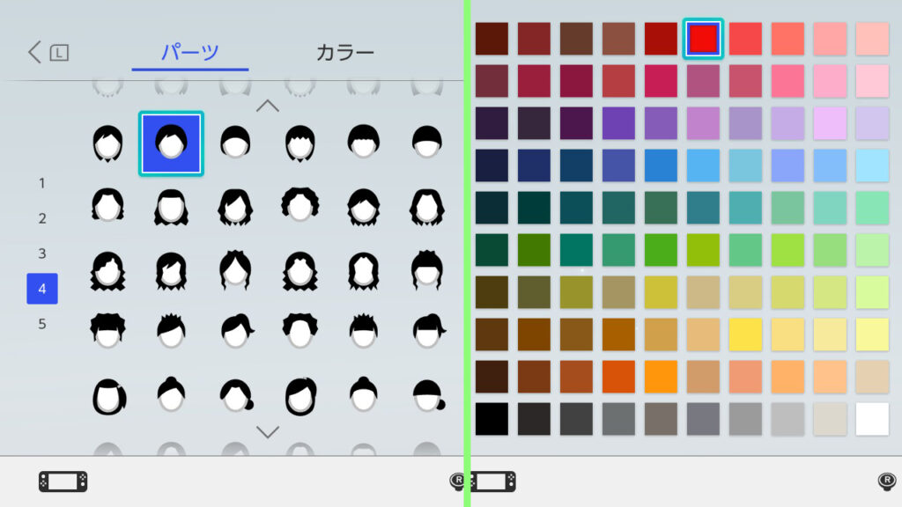Go to hairstyle page 5
Viewport: 902px width, 507px height.
[x=42, y=324]
